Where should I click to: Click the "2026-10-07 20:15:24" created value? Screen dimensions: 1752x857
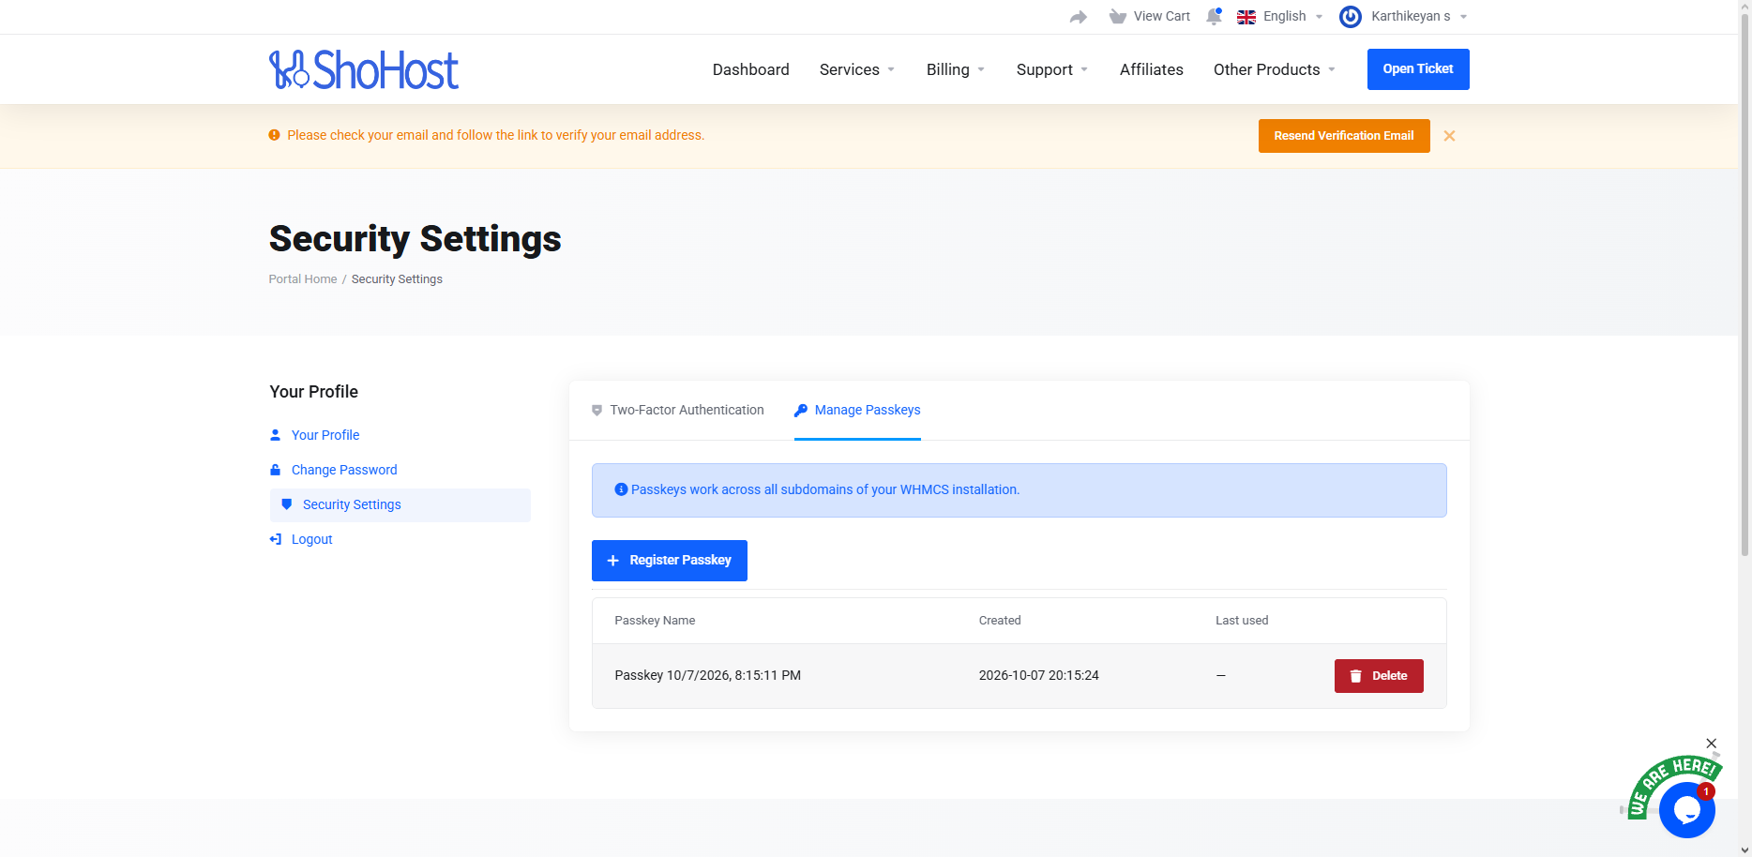[1038, 675]
